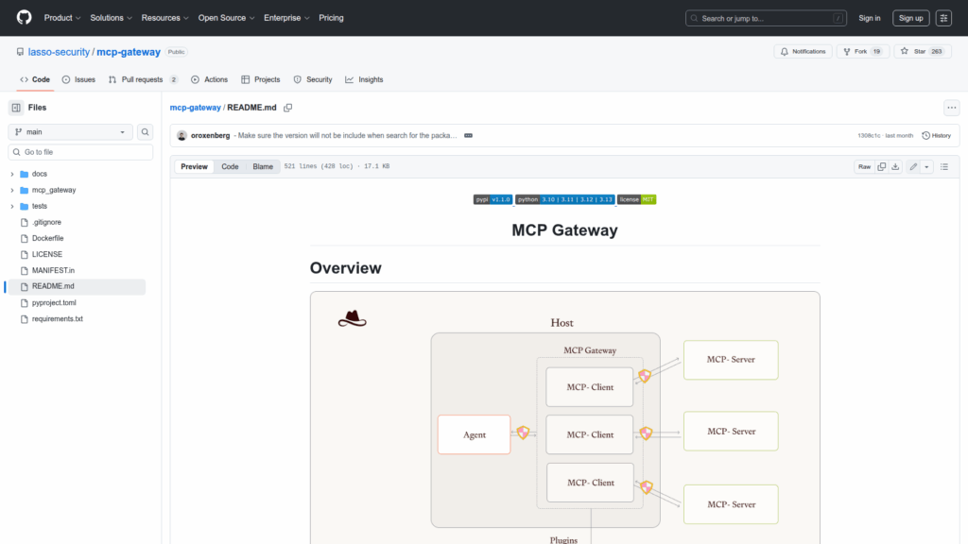Collapse the Files side panel icon

tap(16, 108)
